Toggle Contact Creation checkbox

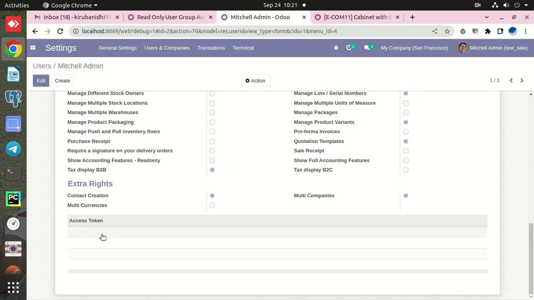(x=212, y=196)
